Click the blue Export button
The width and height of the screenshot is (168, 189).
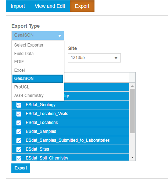point(21,168)
